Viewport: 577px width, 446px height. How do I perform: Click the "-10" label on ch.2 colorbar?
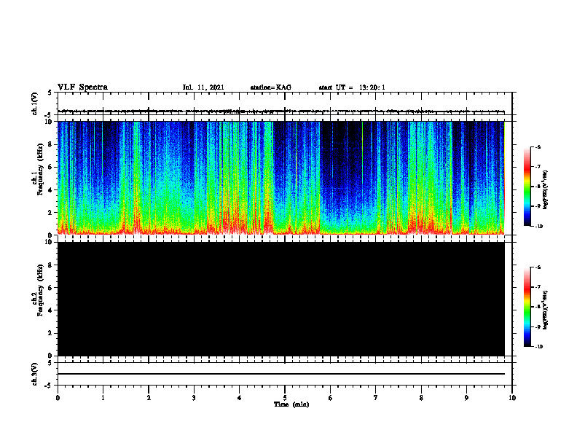tap(538, 347)
